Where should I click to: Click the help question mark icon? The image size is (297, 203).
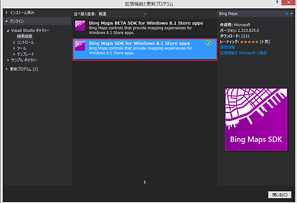click(x=277, y=2)
